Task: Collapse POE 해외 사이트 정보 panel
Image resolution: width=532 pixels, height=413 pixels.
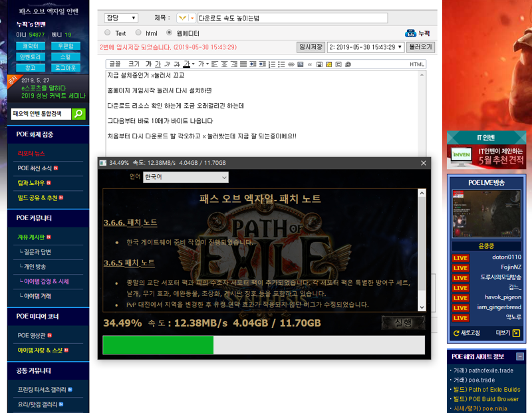Action: click(520, 356)
